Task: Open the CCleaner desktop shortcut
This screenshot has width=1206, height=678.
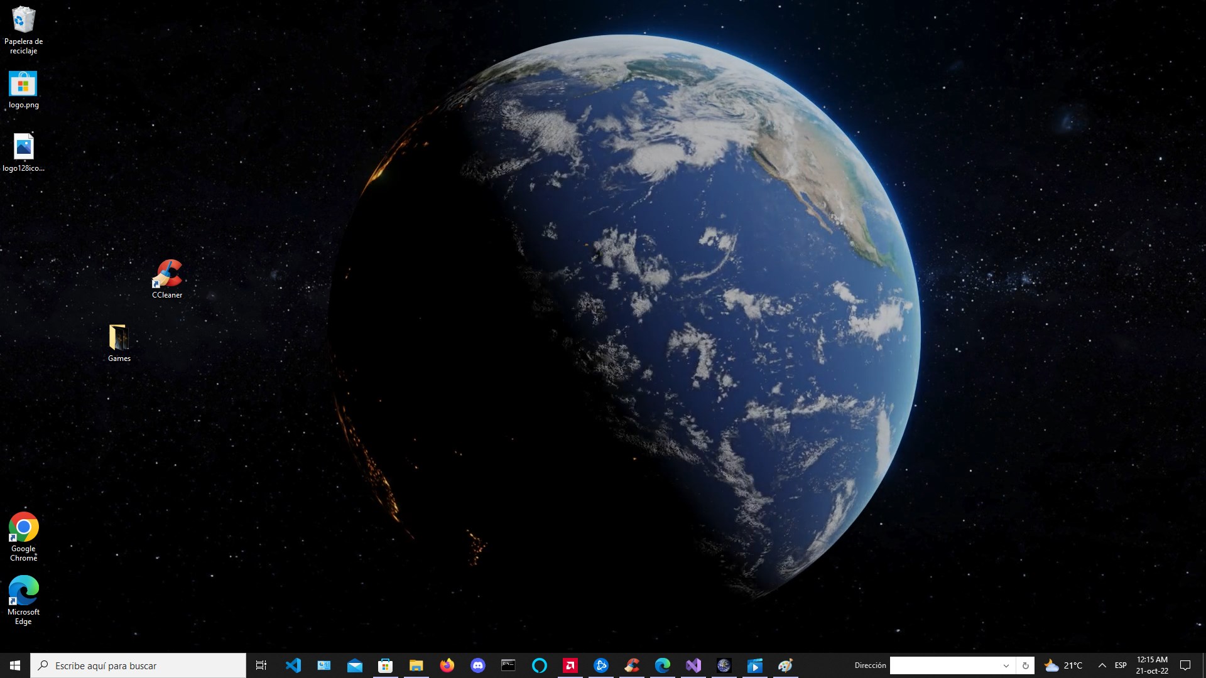Action: [167, 274]
